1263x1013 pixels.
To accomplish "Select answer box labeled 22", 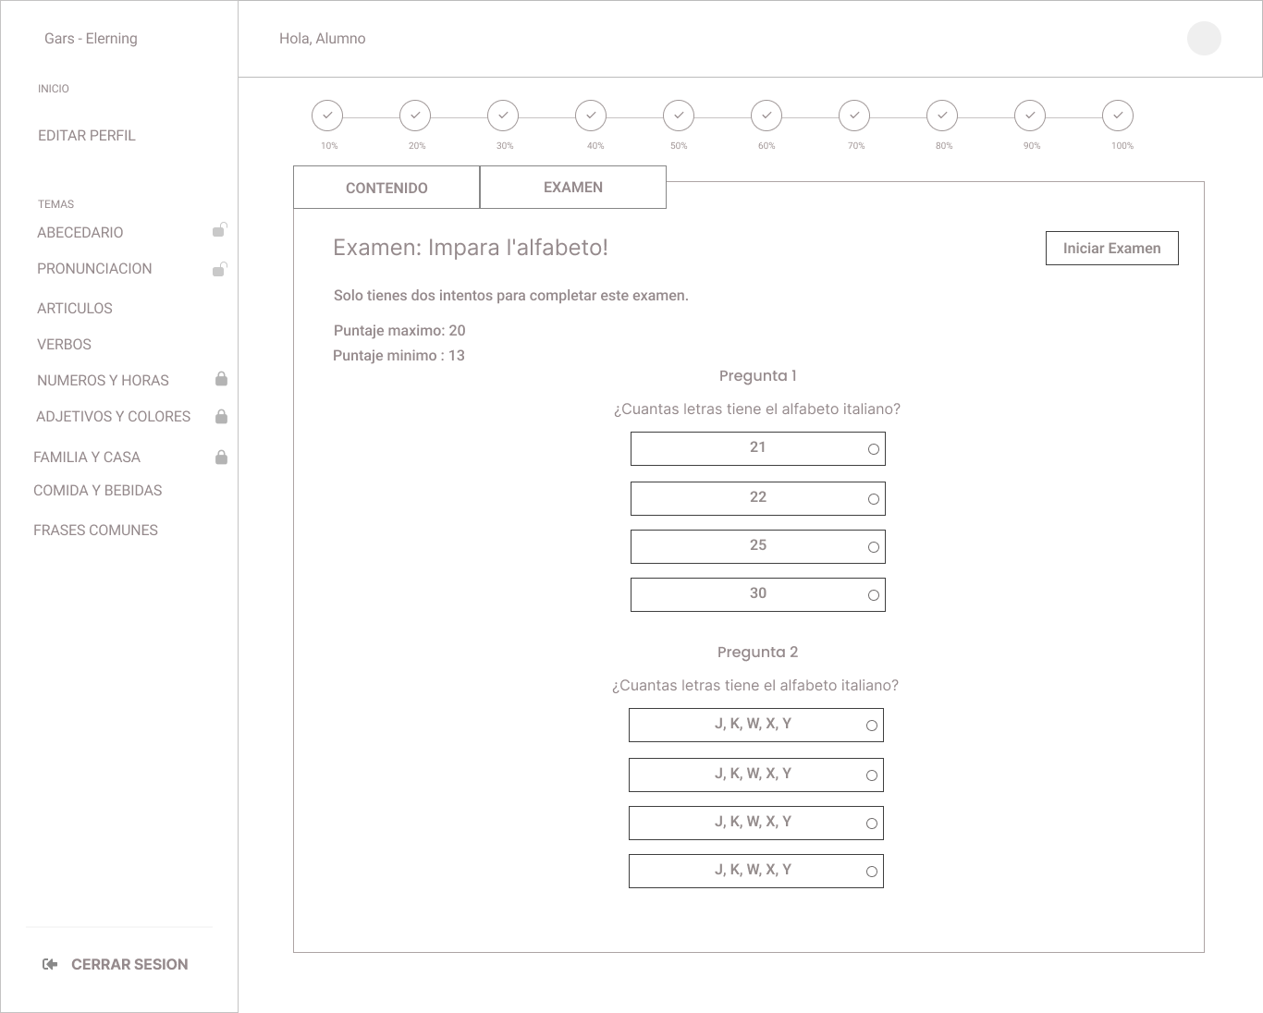I will (757, 498).
